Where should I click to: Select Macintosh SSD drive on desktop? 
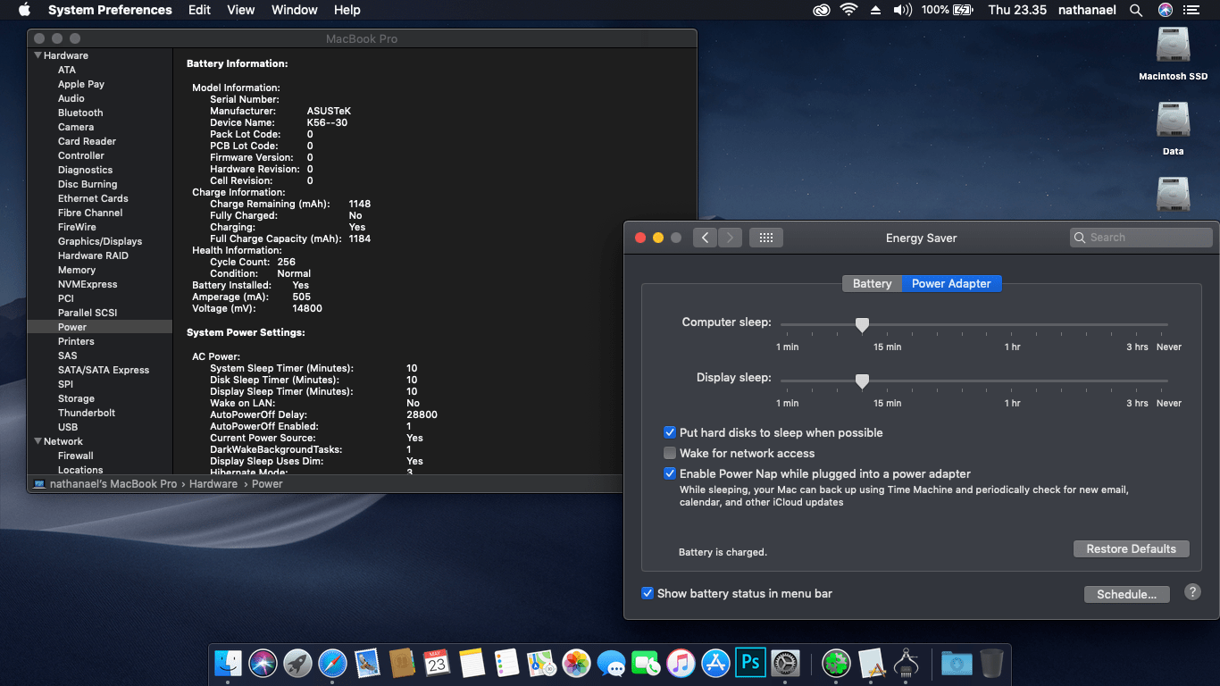(1173, 54)
